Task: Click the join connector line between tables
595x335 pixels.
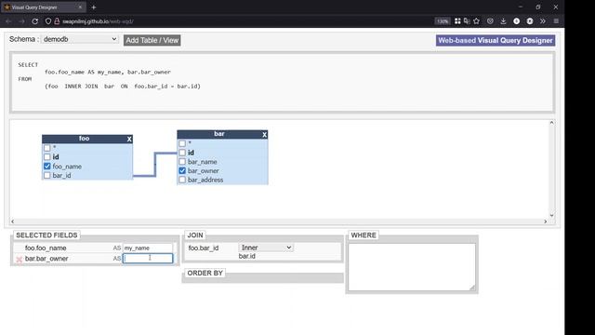Action: (155, 165)
